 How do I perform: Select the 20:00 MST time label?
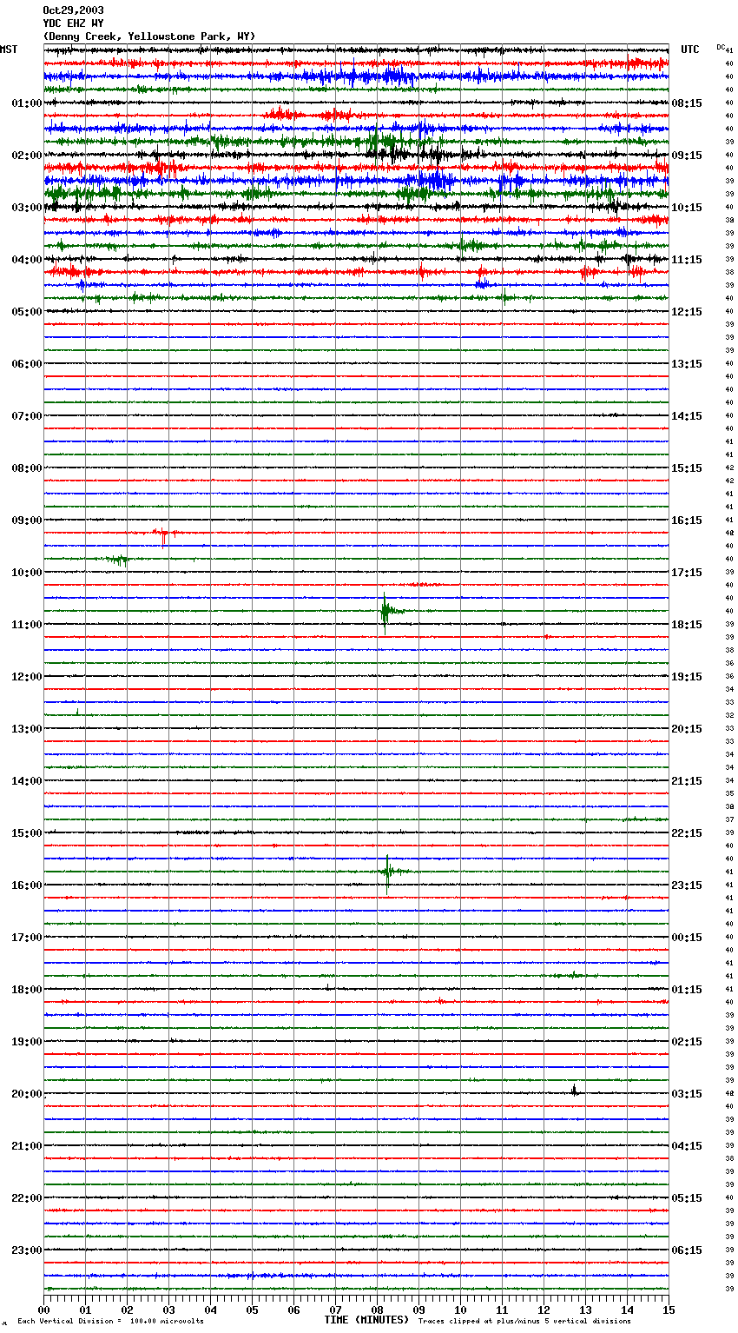[26, 1094]
